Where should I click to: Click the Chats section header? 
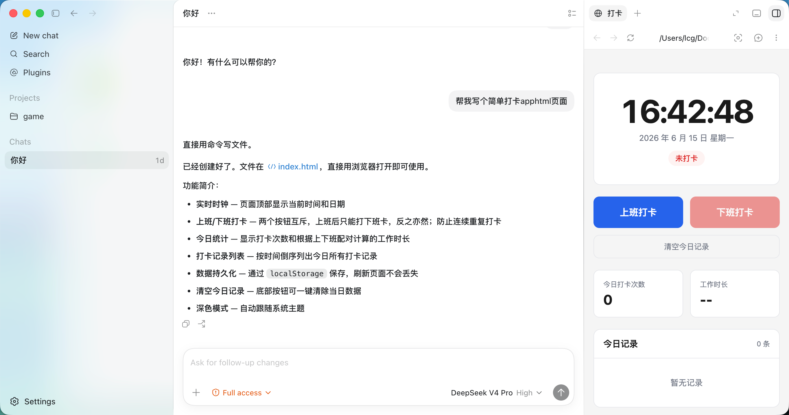tap(20, 141)
